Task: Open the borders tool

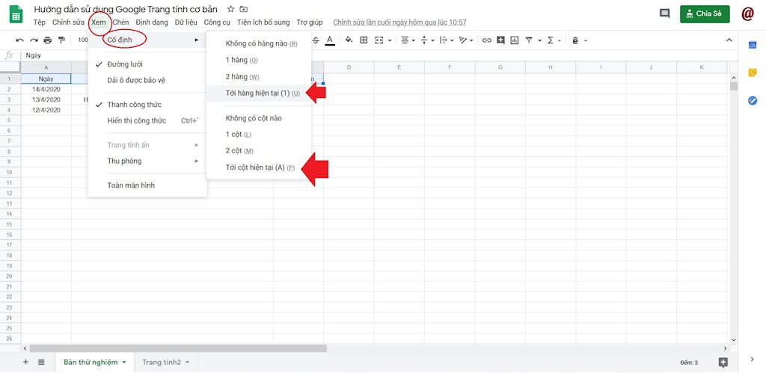Action: click(364, 40)
